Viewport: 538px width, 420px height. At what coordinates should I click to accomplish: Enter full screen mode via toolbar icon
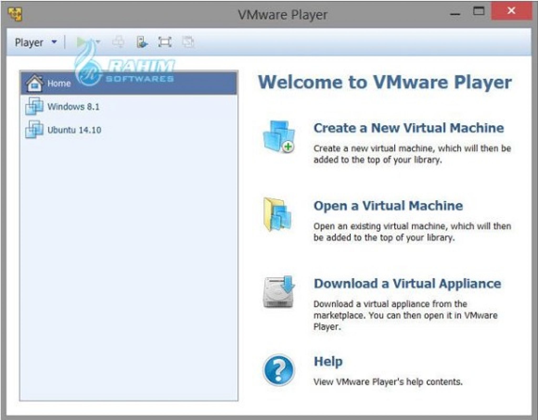coord(165,42)
